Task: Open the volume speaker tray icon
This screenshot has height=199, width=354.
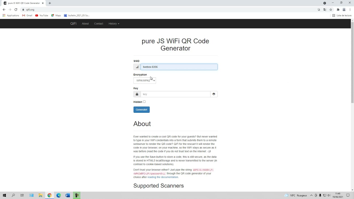Action: (x=329, y=195)
